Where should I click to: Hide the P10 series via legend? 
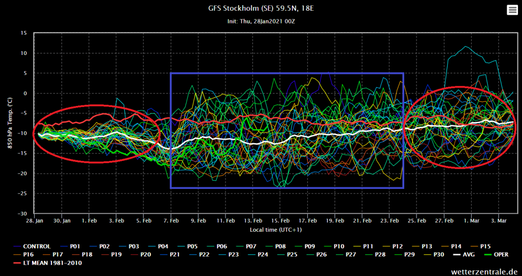pyautogui.click(x=334, y=246)
